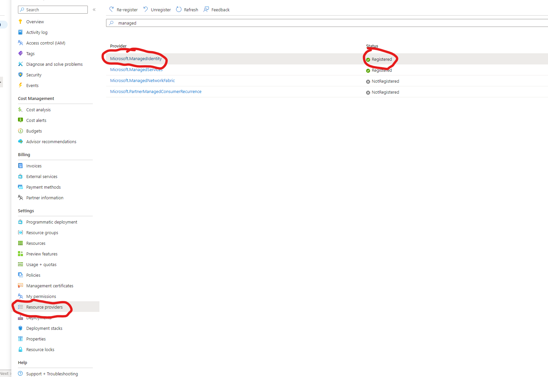This screenshot has height=377, width=548.
Task: Click the sidebar Search field
Action: click(53, 10)
